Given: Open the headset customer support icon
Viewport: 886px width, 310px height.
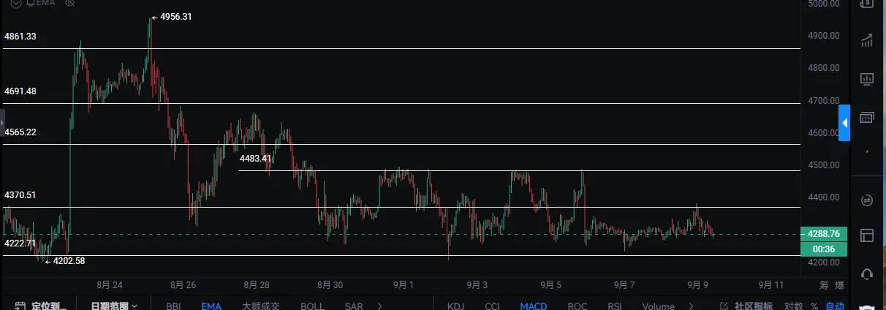Looking at the screenshot, I should pos(867,273).
